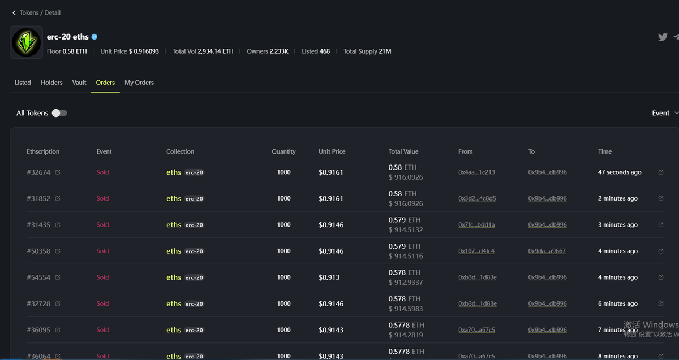Image resolution: width=679 pixels, height=360 pixels.
Task: Open transaction icon for 6 minutes ago row
Action: tap(661, 303)
